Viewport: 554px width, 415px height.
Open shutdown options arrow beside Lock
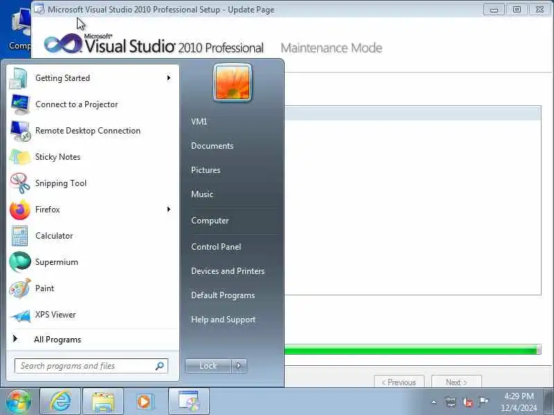point(239,366)
